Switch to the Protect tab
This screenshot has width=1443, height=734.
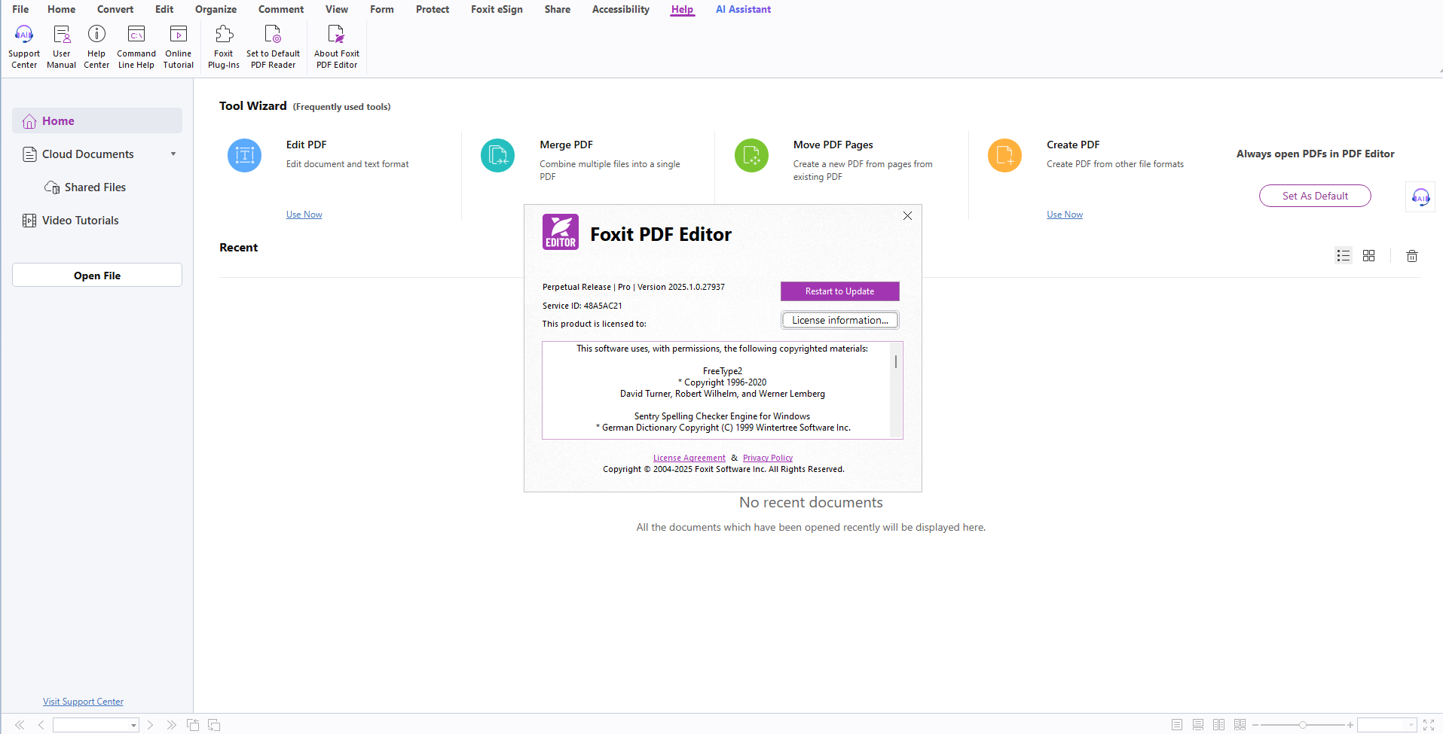pyautogui.click(x=433, y=9)
